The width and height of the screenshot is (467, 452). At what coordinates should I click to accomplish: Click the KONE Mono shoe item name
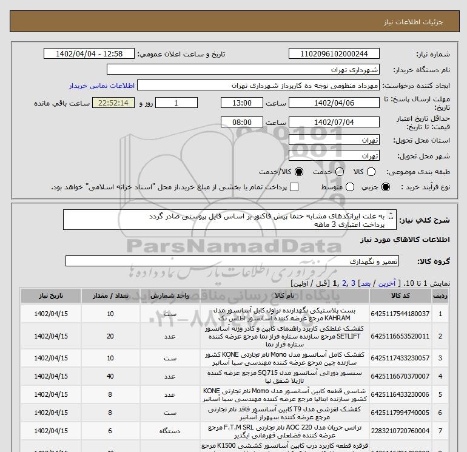point(284,359)
